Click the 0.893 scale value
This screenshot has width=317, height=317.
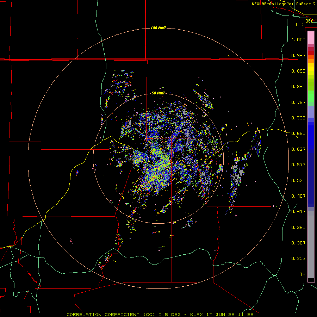point(298,71)
